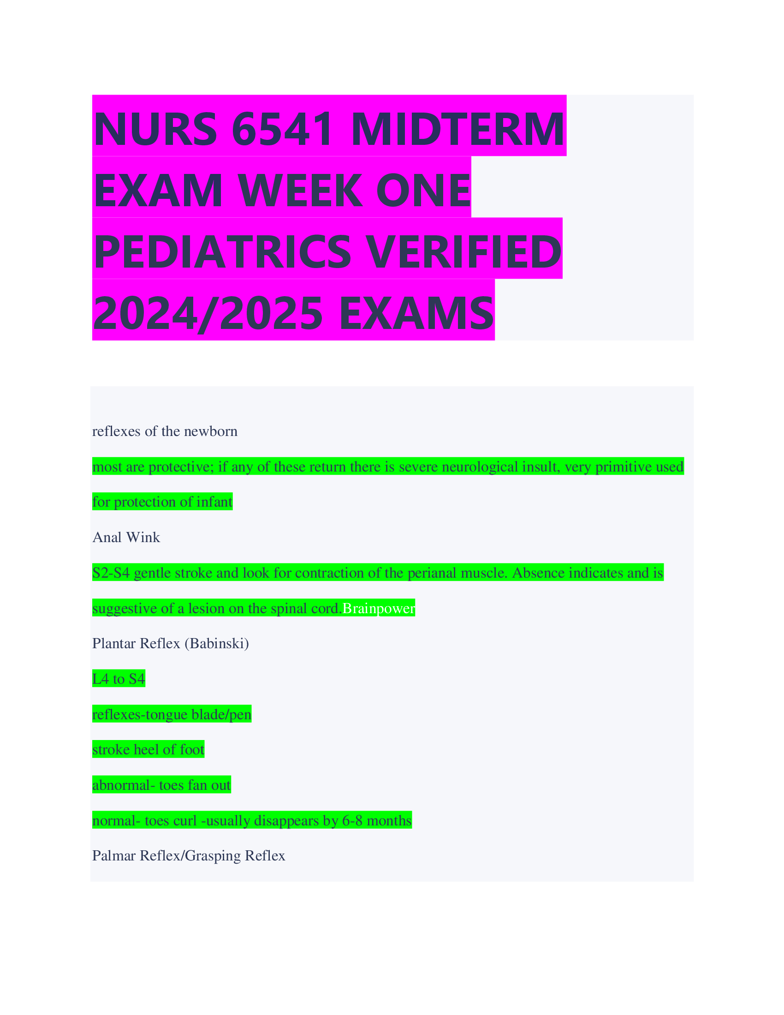Click the 'reflexes-tongue blade/pen' line

click(172, 714)
